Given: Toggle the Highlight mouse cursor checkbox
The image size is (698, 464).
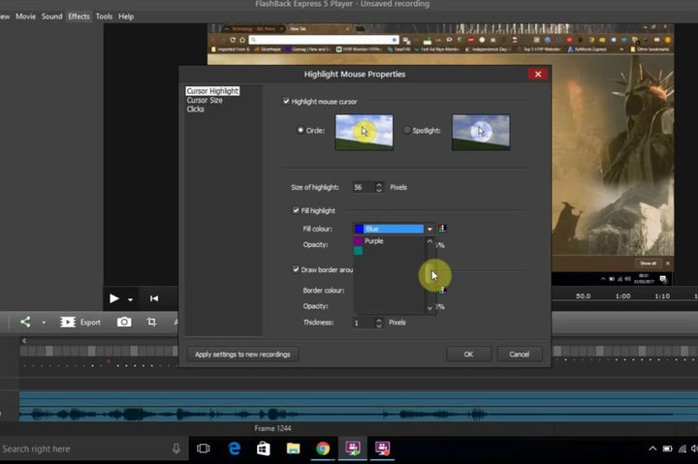Looking at the screenshot, I should point(286,102).
